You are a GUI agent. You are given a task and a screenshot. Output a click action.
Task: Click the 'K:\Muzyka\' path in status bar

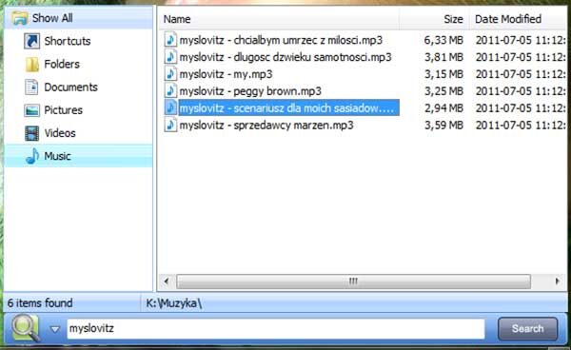click(x=174, y=302)
